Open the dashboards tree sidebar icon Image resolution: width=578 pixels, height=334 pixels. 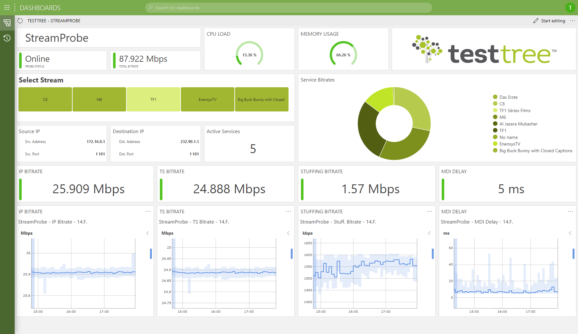tap(7, 23)
